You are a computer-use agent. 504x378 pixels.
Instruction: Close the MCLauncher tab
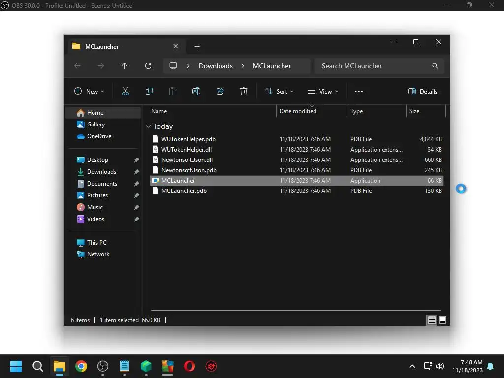tap(176, 46)
